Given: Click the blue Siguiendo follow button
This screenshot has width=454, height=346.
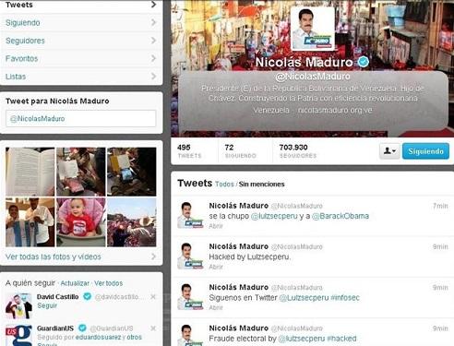Looking at the screenshot, I should click(x=425, y=151).
